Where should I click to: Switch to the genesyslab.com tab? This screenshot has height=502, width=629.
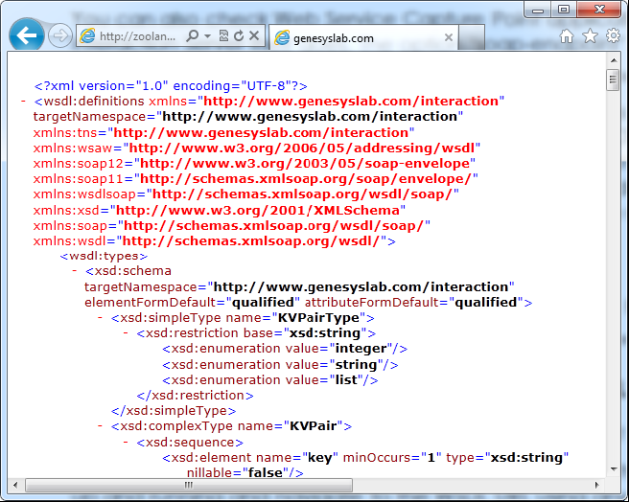[x=326, y=37]
